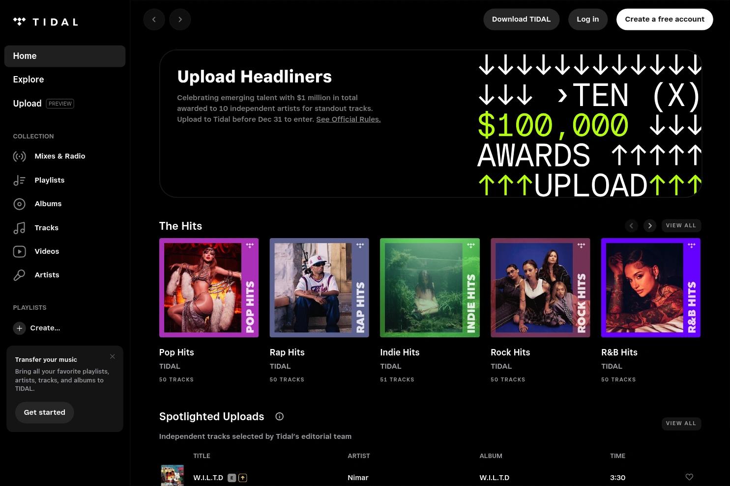Click the R&B Hits title
Screen dimensions: 730x486
(619, 352)
